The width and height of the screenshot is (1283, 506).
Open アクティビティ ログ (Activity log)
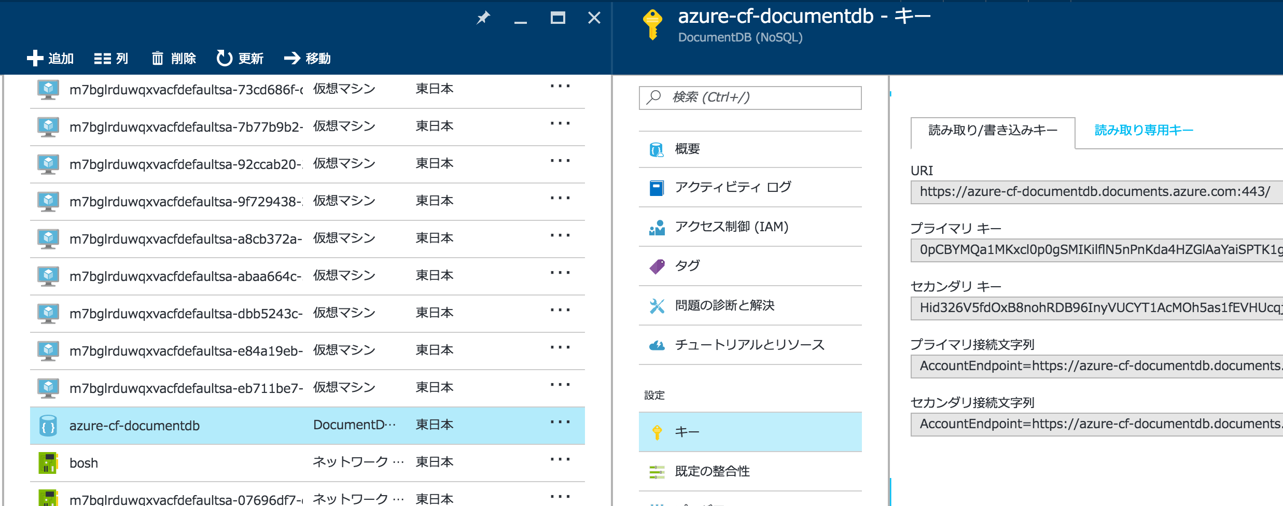tap(733, 187)
